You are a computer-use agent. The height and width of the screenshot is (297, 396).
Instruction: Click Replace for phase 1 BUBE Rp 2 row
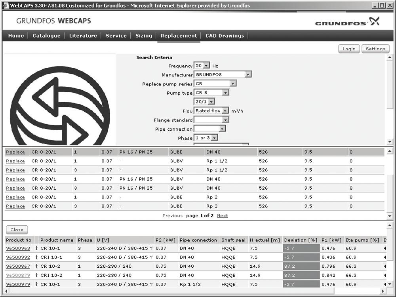click(15, 197)
